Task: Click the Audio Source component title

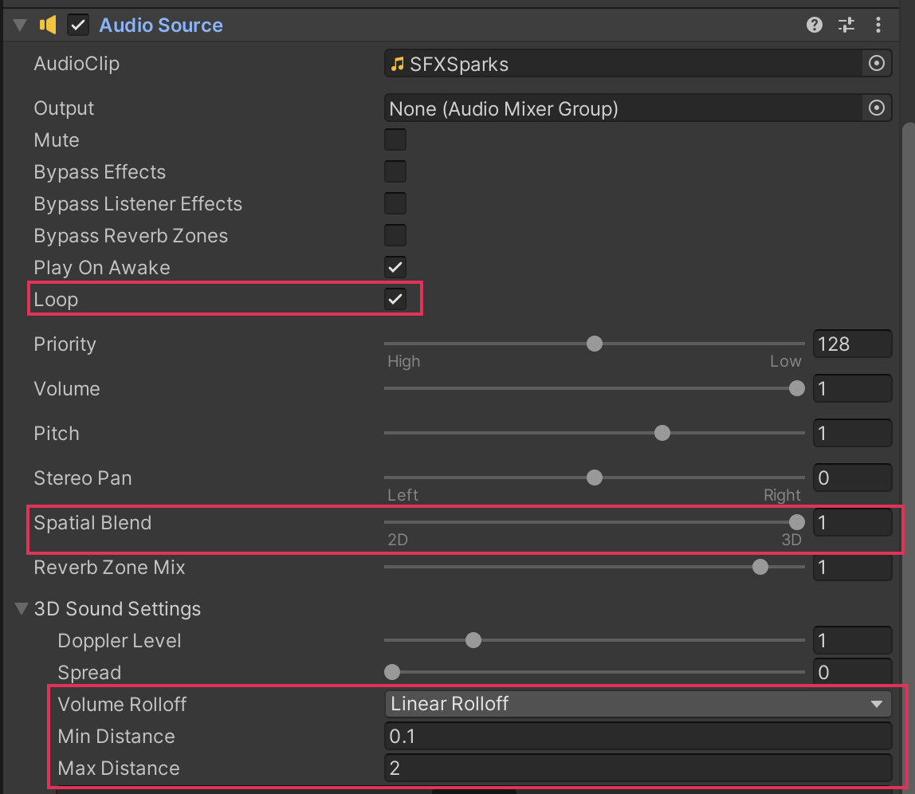Action: [x=160, y=25]
